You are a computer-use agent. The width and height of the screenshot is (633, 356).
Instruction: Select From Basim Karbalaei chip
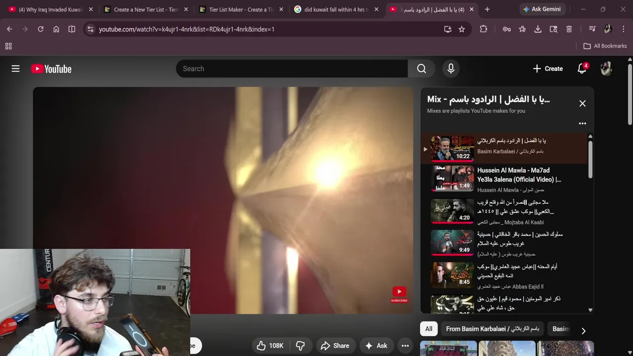(x=493, y=329)
